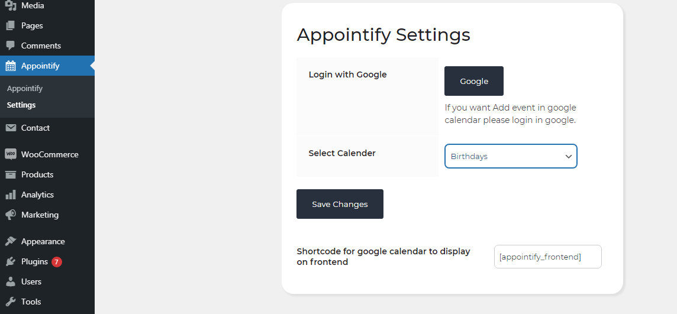Click the Marketing megaphone icon
This screenshot has height=314, width=677.
coord(11,215)
